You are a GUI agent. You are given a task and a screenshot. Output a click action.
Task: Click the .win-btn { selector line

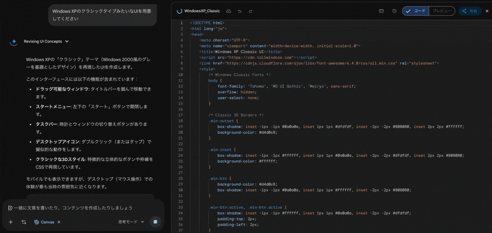220,179
